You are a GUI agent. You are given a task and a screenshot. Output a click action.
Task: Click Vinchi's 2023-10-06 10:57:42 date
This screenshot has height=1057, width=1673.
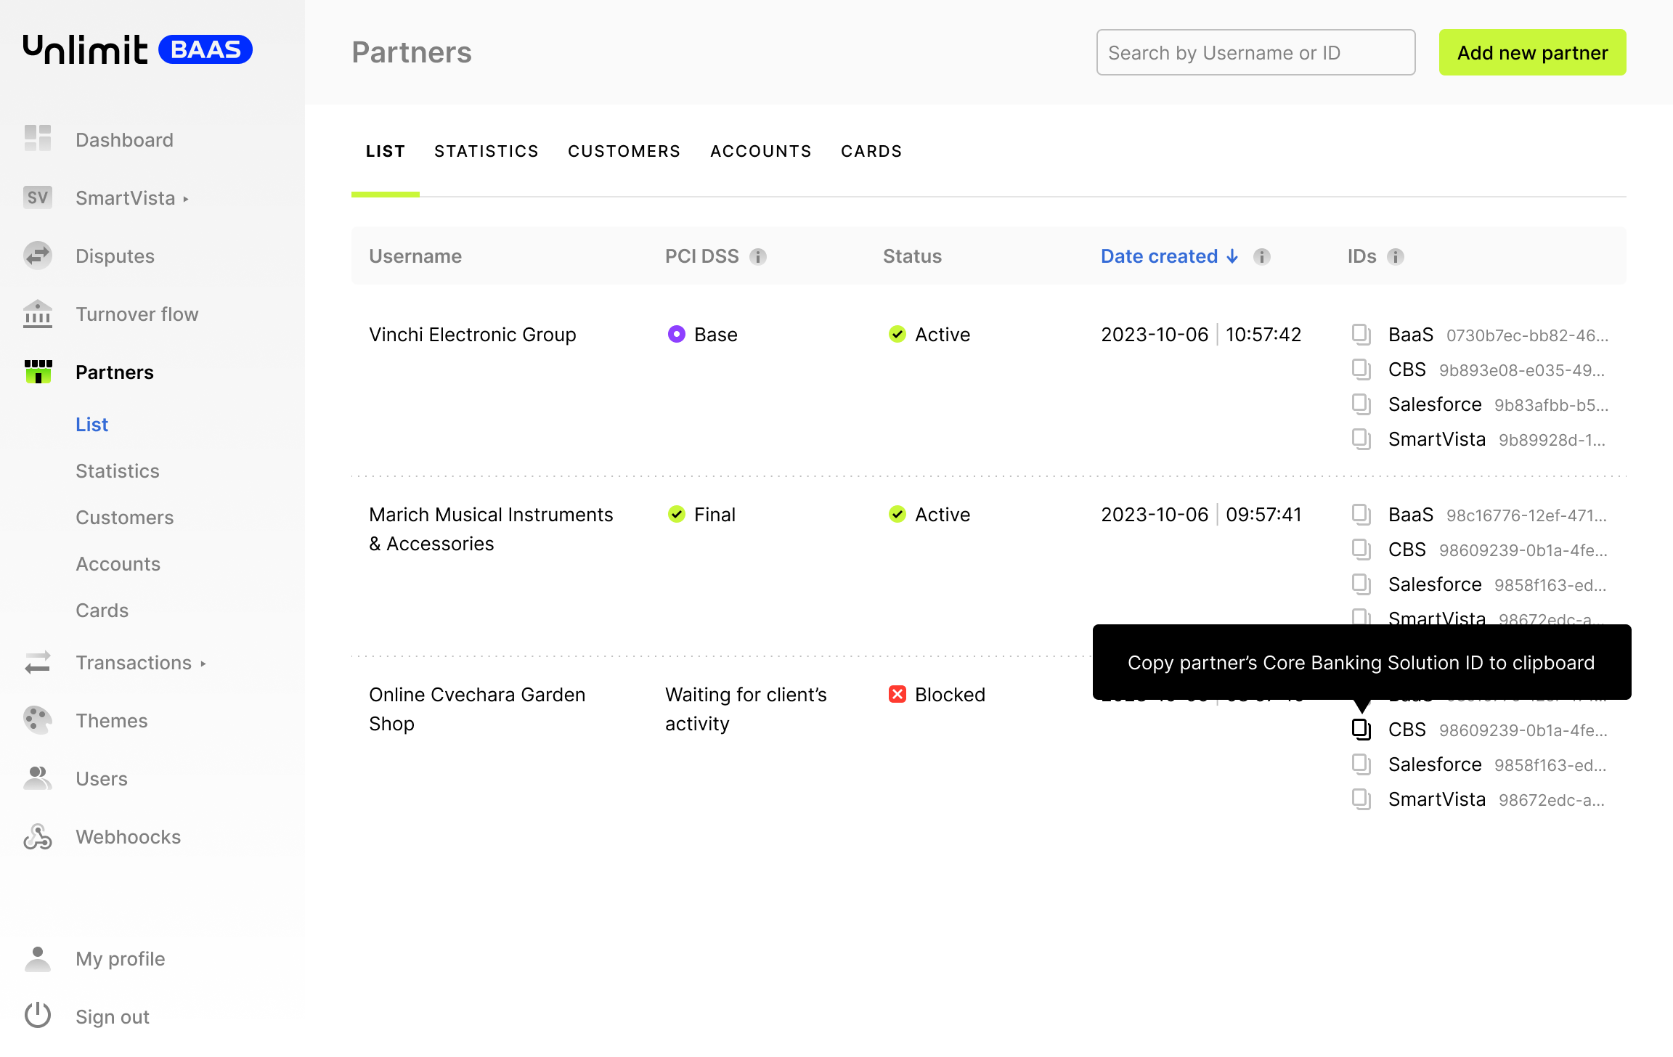pos(1201,335)
